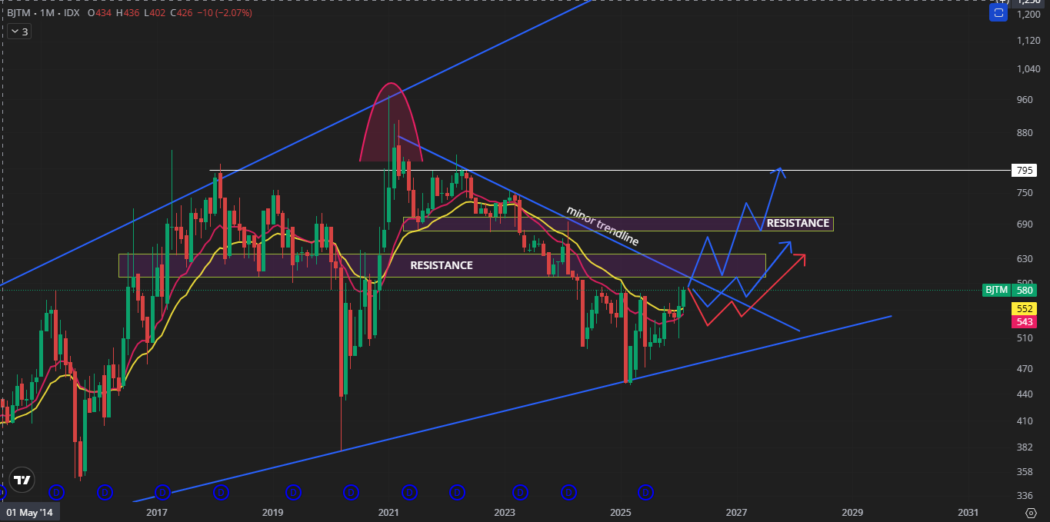
Task: Click the 2025 time axis label
Action: point(620,512)
